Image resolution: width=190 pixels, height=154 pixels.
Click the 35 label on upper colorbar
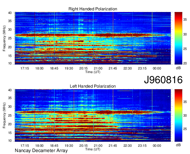coord(185,20)
